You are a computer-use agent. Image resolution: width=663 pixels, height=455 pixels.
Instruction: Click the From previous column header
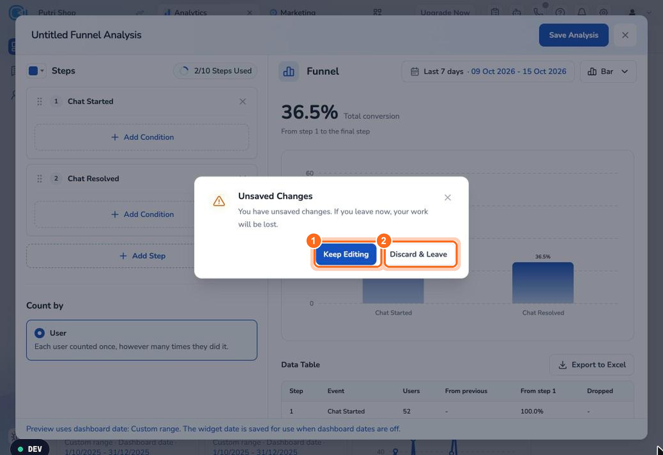pyautogui.click(x=466, y=391)
